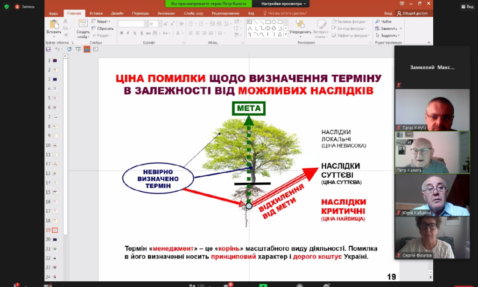Image resolution: width=478 pixels, height=287 pixels.
Task: Click the Undo arrow icon
Action: 57,49
